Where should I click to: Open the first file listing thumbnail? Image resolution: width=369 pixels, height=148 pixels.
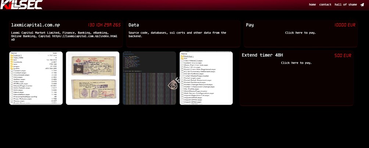(36, 78)
